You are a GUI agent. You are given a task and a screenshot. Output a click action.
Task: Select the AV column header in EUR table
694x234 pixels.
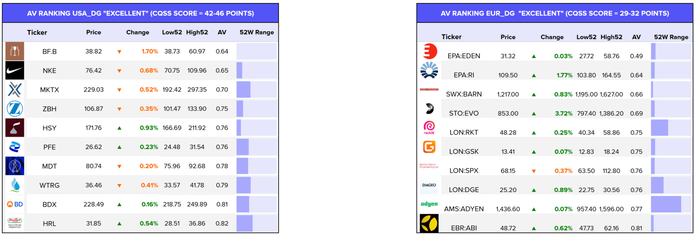tap(636, 37)
